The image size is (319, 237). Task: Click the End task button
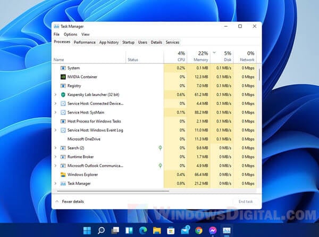[246, 201]
